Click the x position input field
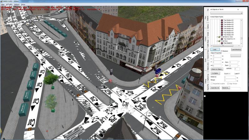249x140 pixels. click(x=217, y=56)
